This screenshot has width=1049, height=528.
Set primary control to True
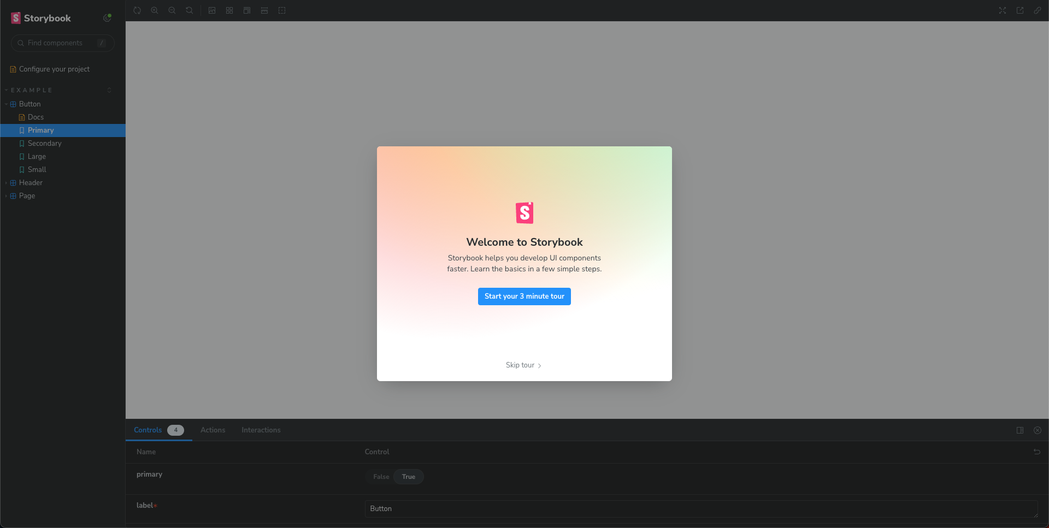click(409, 477)
